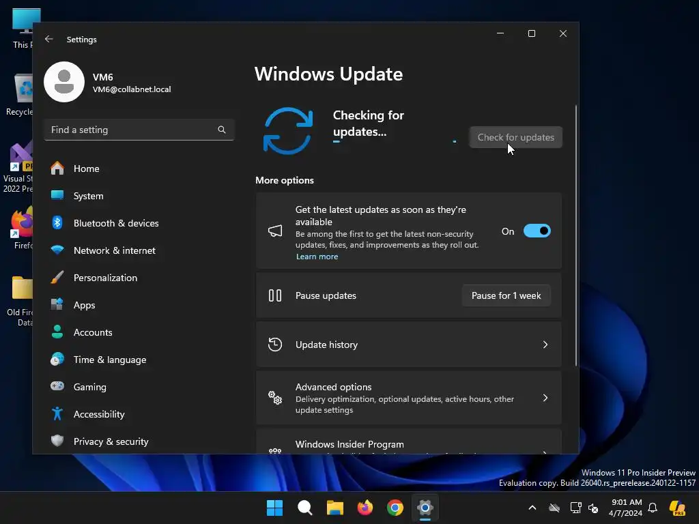This screenshot has height=524, width=699.
Task: Click the update checking progress bar
Action: pyautogui.click(x=395, y=142)
